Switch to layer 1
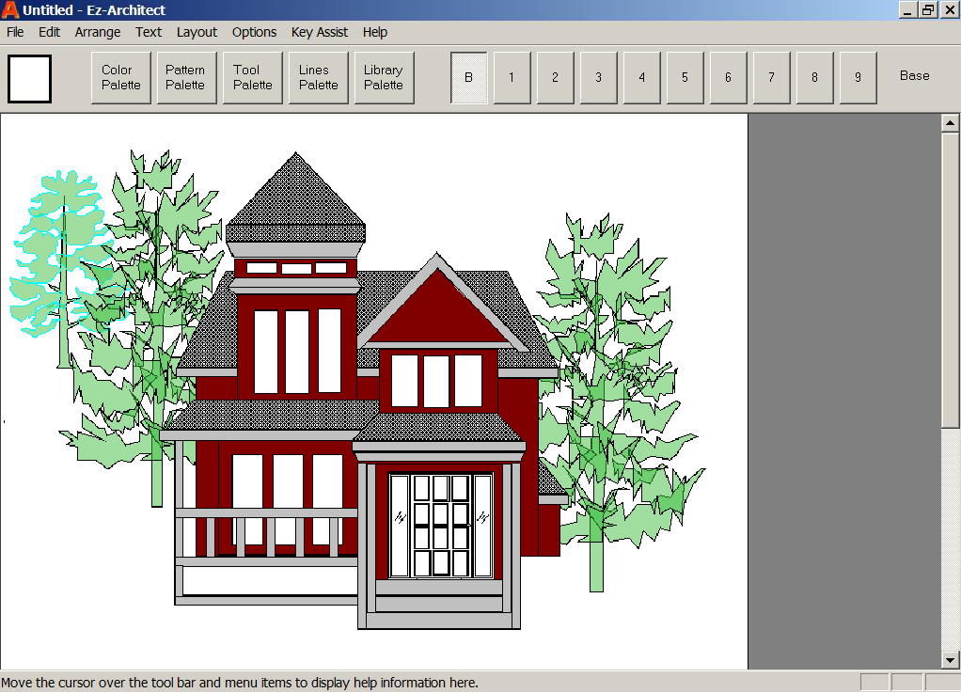The image size is (961, 693). (x=512, y=77)
